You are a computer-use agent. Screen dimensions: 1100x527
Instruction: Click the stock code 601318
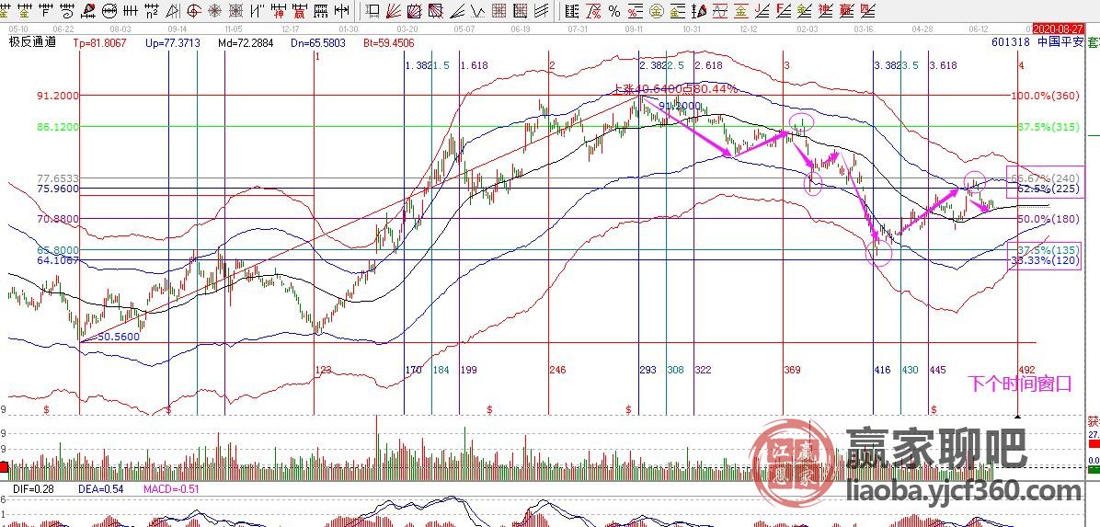point(1011,42)
